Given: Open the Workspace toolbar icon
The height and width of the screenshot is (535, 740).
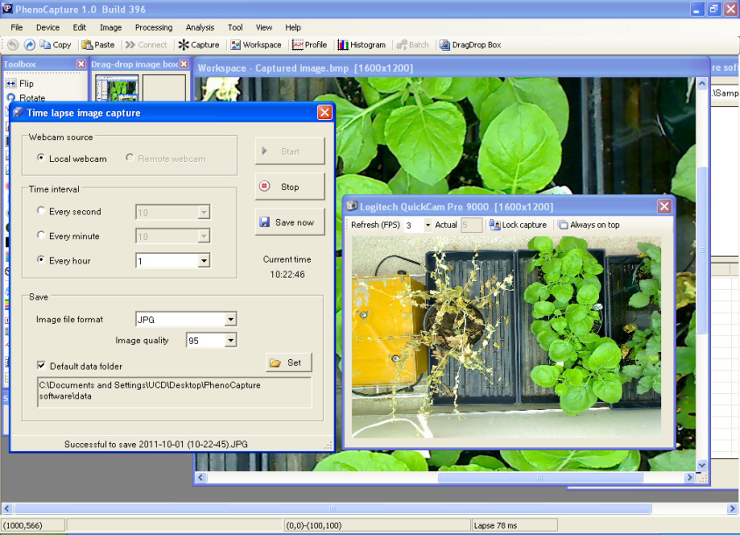Looking at the screenshot, I should (x=255, y=45).
